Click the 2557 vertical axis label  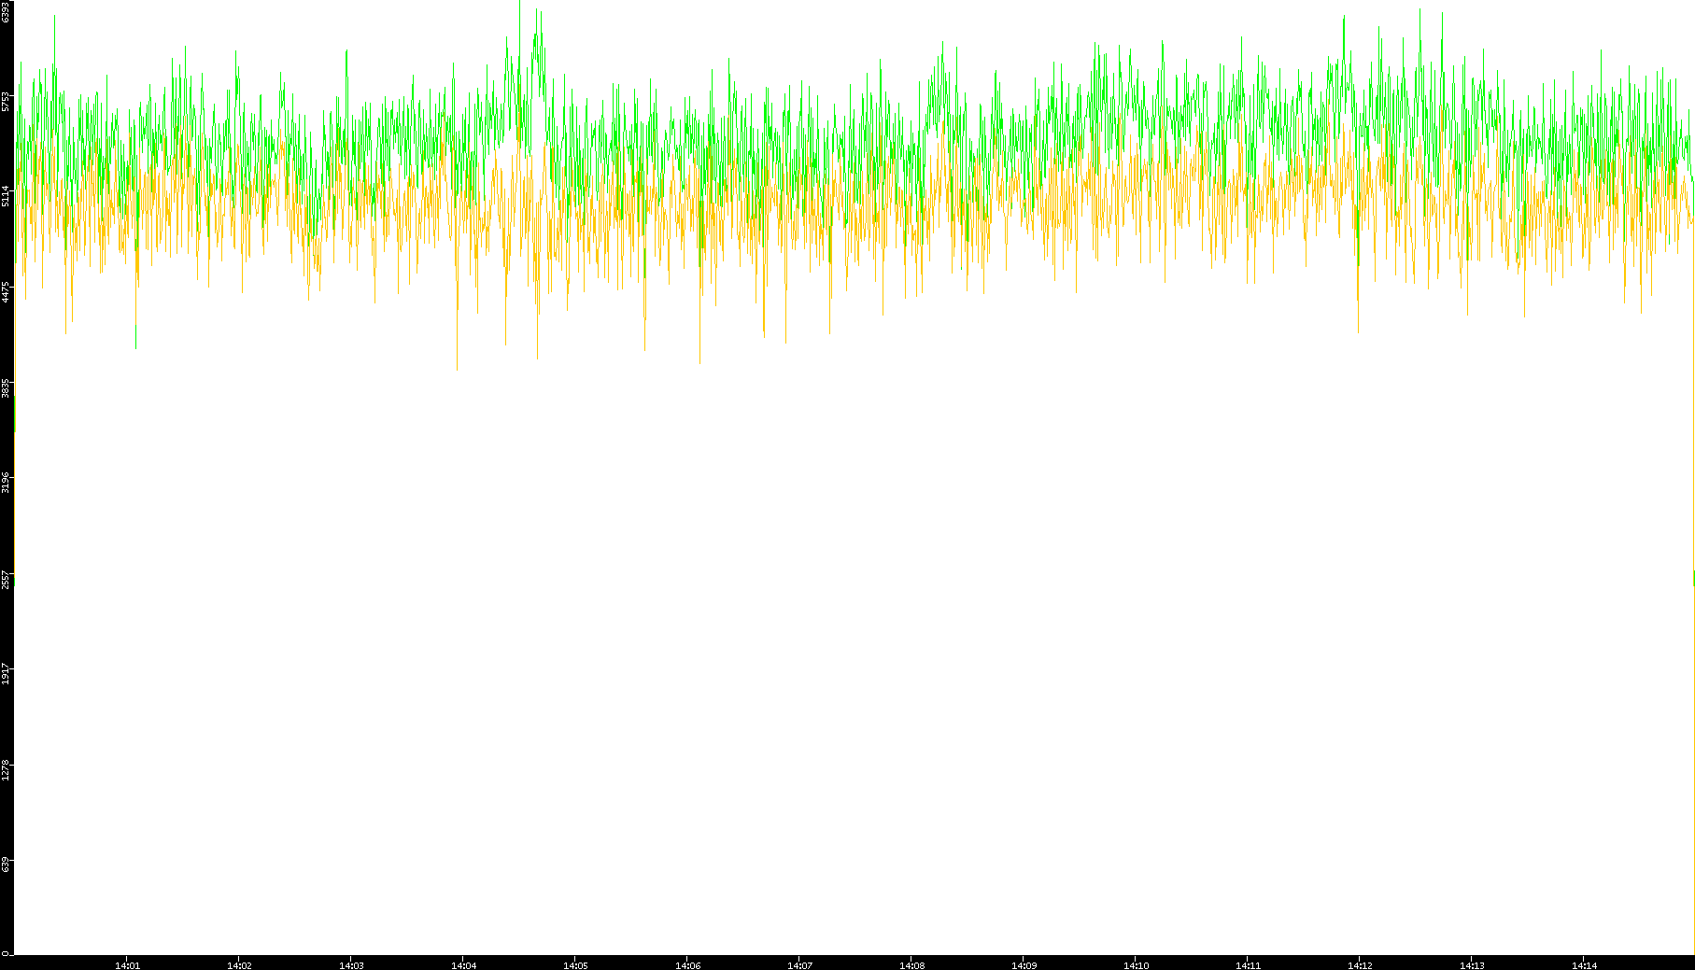tap(7, 579)
